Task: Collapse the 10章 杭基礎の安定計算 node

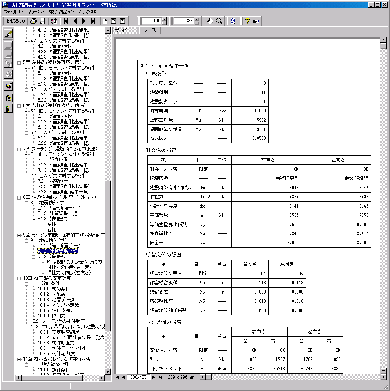Action: pyautogui.click(x=19, y=279)
